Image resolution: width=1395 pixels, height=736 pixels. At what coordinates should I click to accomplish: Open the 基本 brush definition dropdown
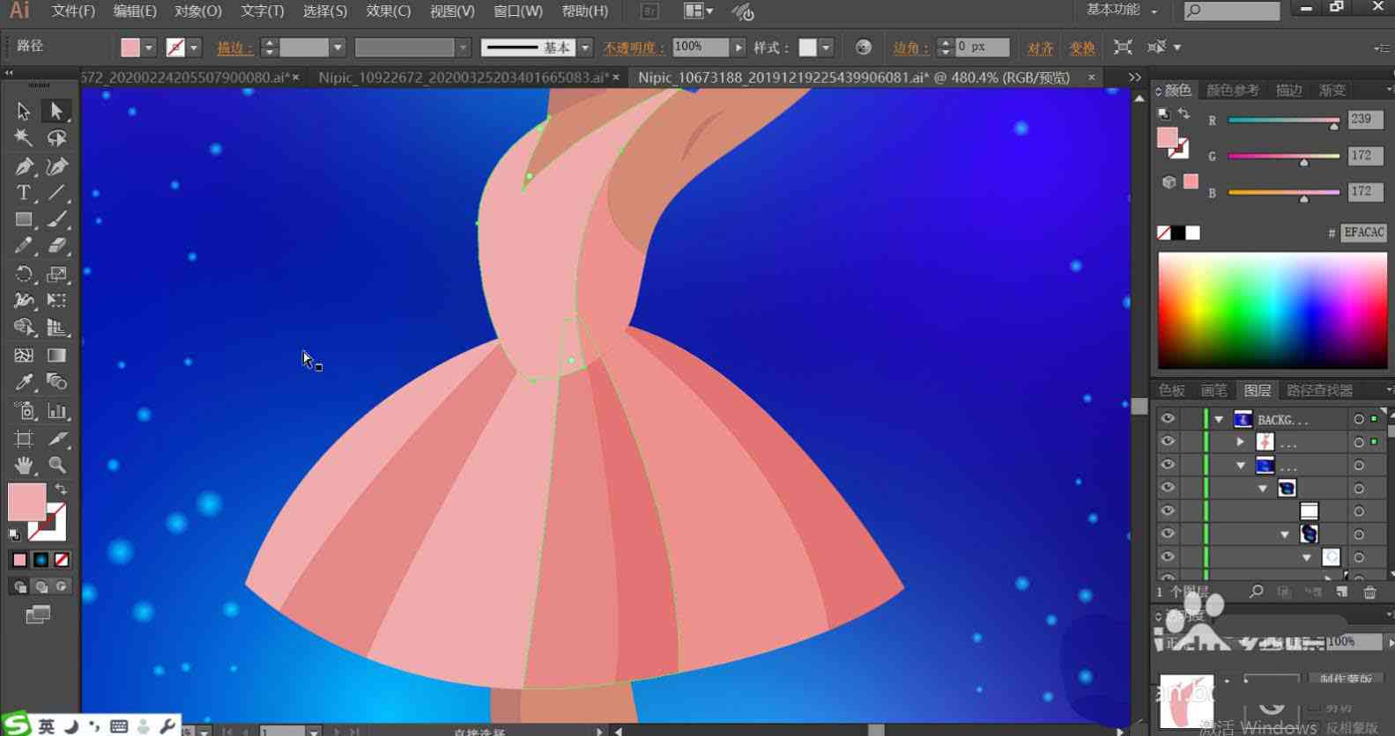586,48
